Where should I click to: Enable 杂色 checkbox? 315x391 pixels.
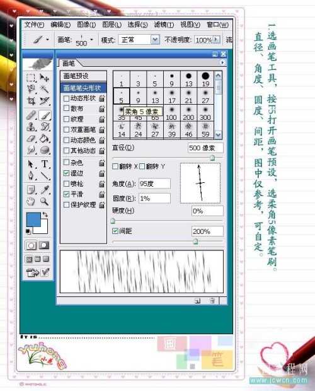(x=66, y=163)
